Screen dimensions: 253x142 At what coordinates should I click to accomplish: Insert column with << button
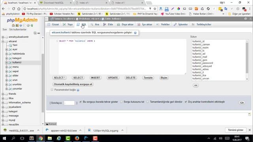196,86
